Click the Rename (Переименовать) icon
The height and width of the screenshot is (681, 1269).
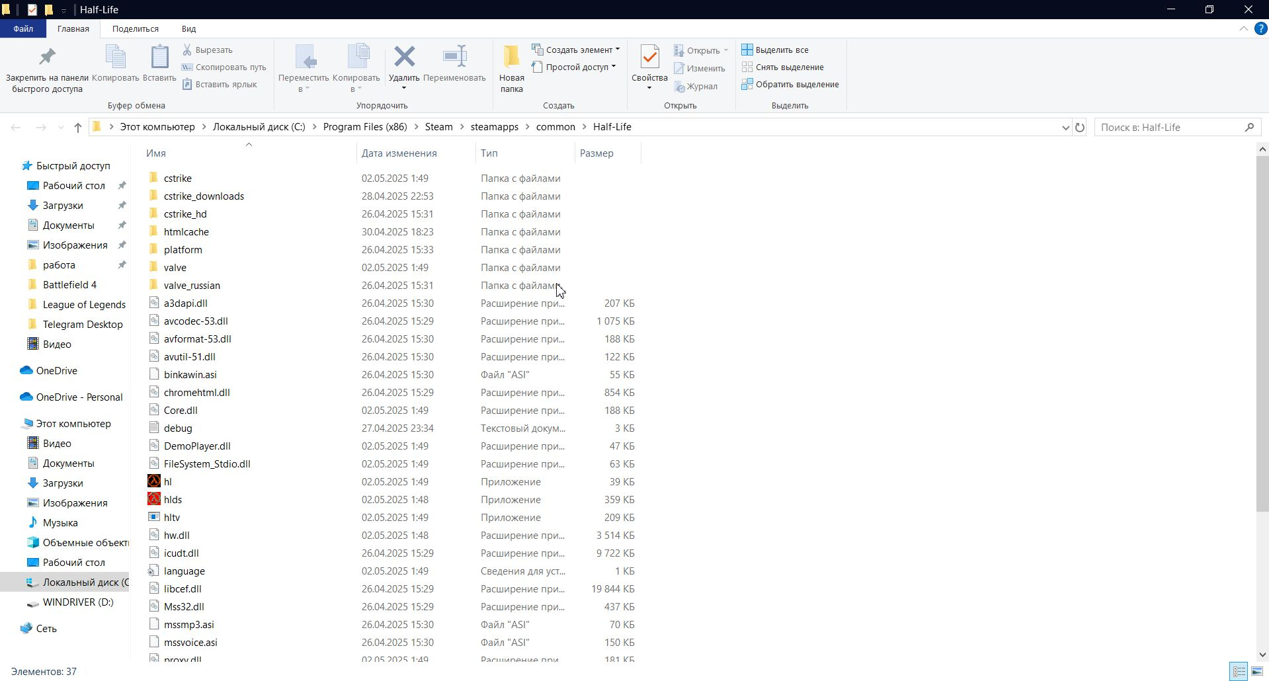454,58
